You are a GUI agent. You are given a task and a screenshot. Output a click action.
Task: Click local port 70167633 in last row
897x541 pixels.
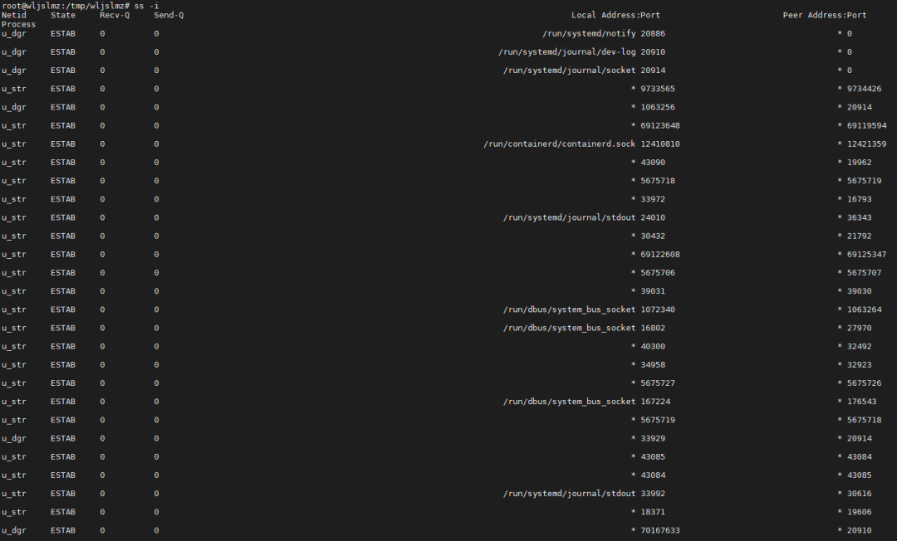coord(660,530)
